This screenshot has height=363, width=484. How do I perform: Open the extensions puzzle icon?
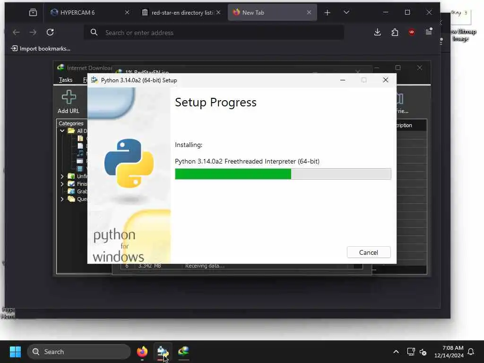(x=395, y=32)
